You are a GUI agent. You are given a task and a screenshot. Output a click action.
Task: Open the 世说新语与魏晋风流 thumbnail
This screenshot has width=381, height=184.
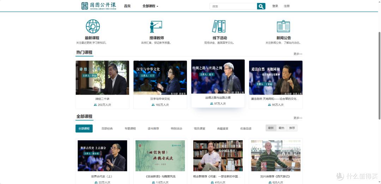point(160,156)
